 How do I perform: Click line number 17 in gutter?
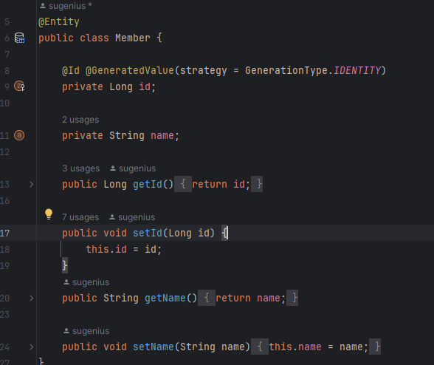tap(4, 233)
